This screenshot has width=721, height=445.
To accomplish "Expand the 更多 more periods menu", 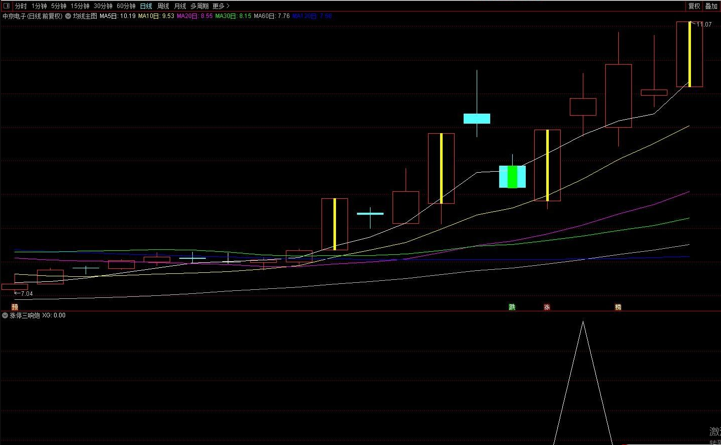I will (221, 6).
